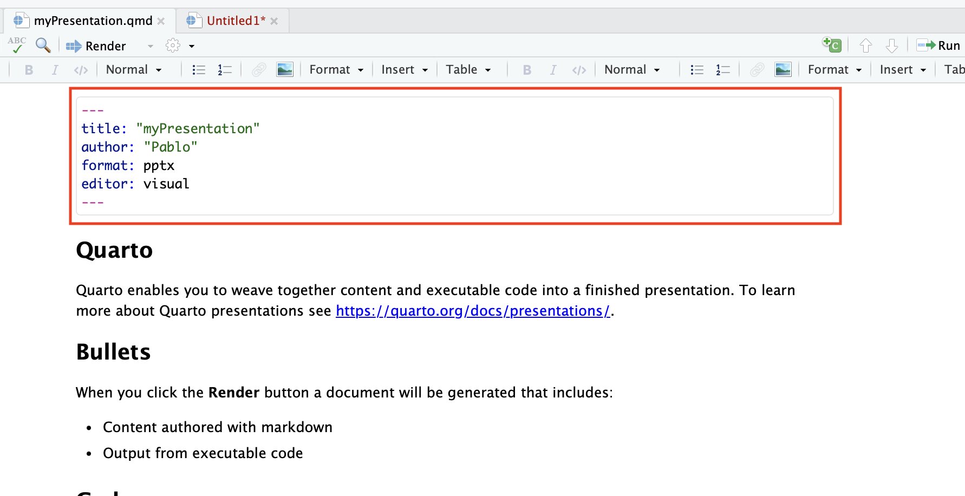Open the left Insert menu
The height and width of the screenshot is (496, 965).
405,70
